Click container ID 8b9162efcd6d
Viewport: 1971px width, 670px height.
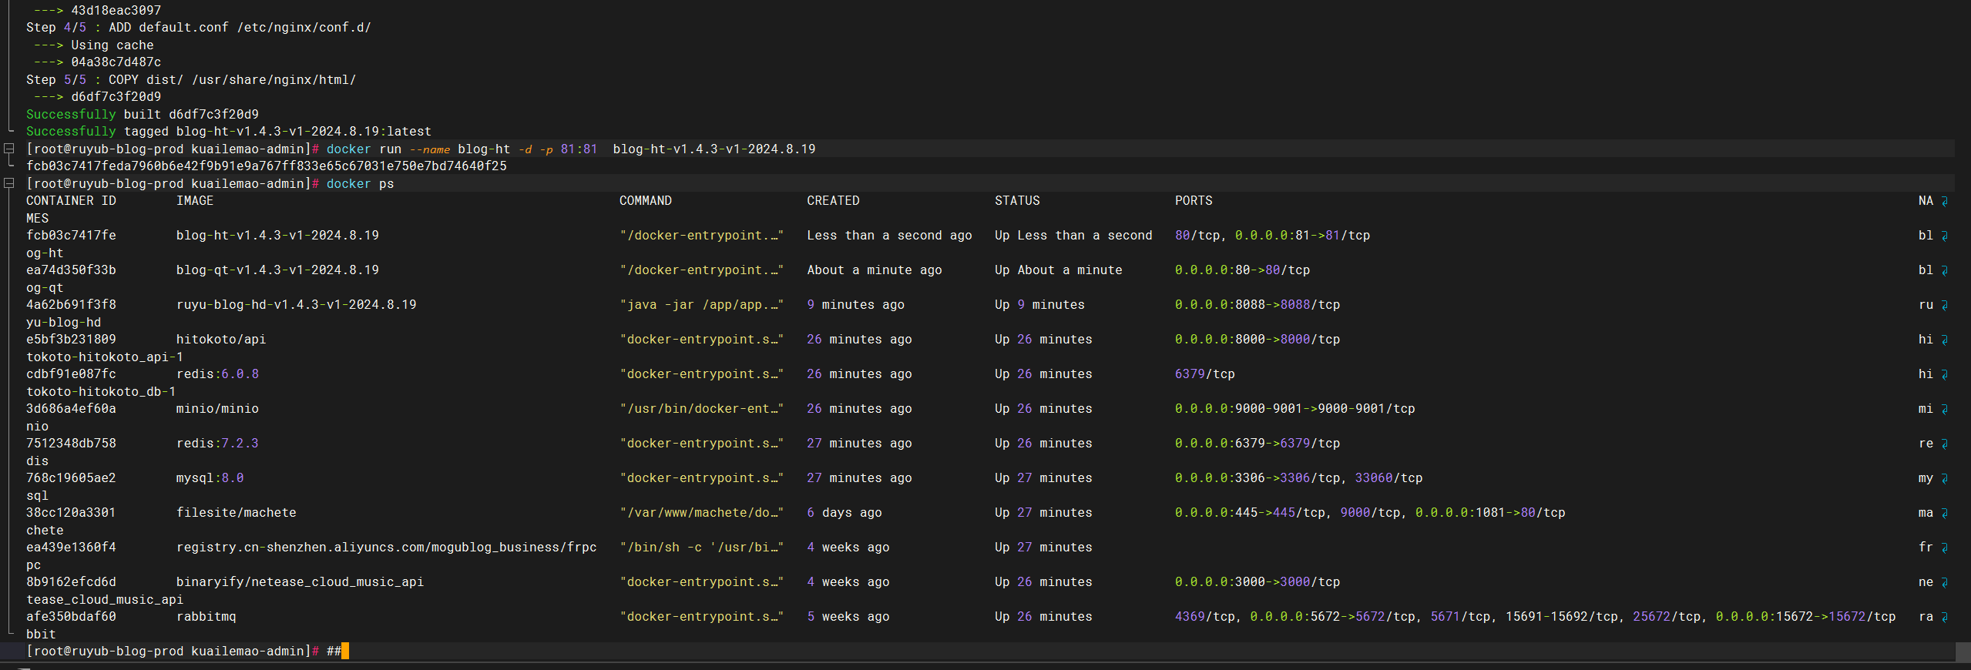click(x=71, y=582)
